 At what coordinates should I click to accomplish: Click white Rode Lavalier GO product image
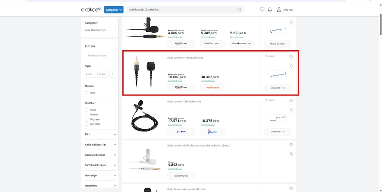(x=145, y=160)
